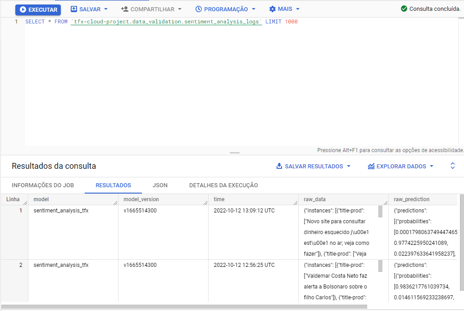Click the table name in the SQL query
Viewport: 464px width, 311px height.
(x=166, y=22)
